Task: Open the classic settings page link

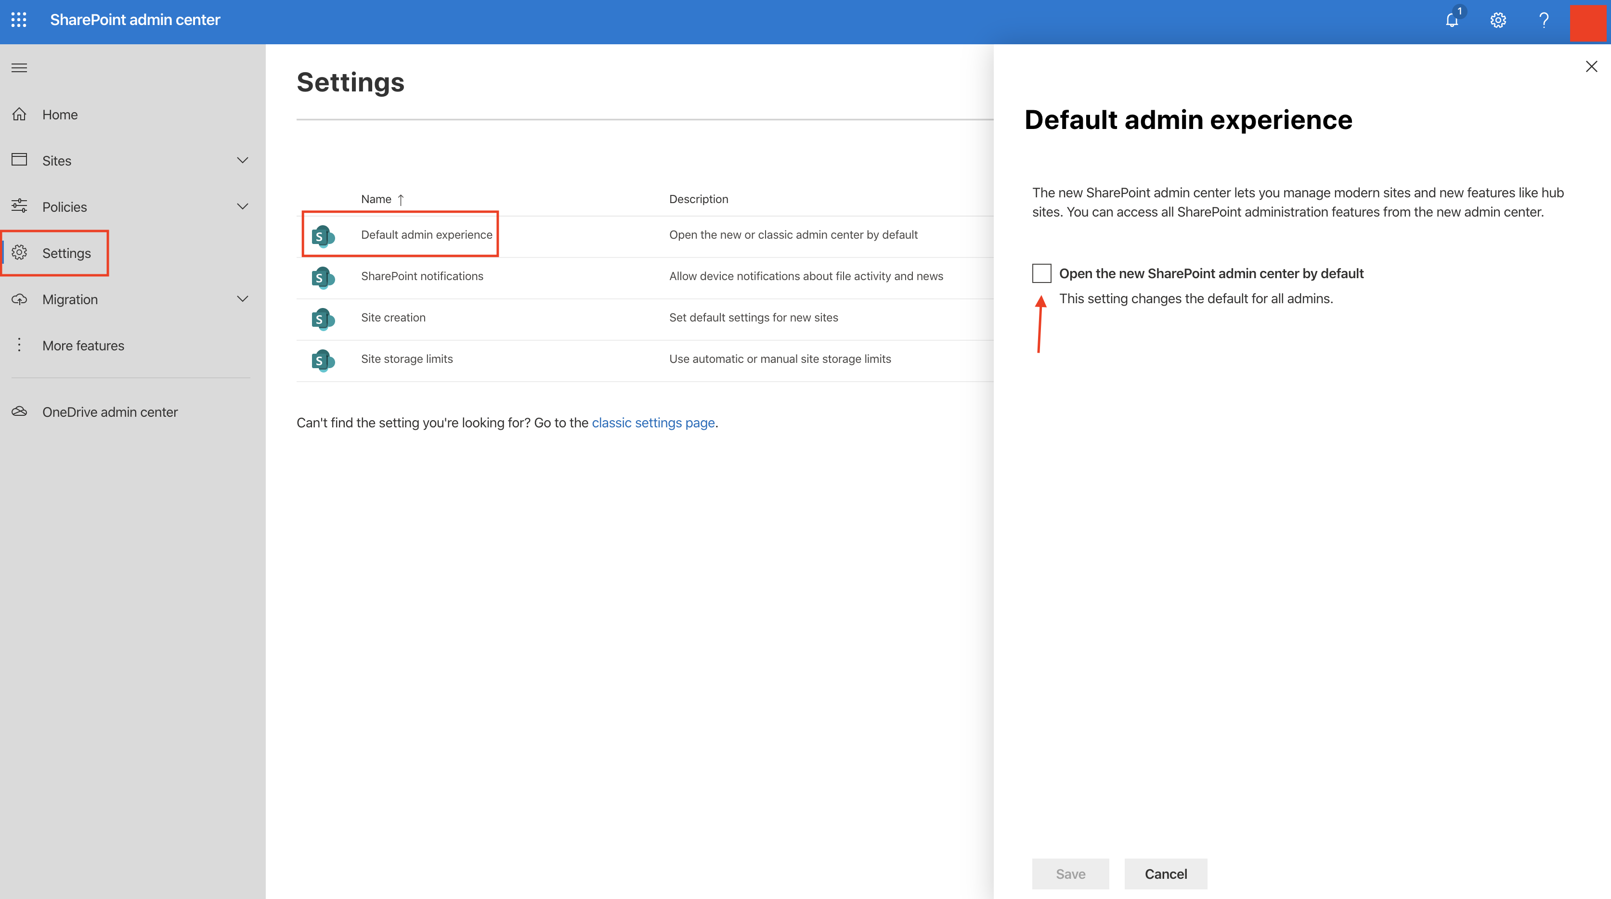Action: pyautogui.click(x=653, y=423)
